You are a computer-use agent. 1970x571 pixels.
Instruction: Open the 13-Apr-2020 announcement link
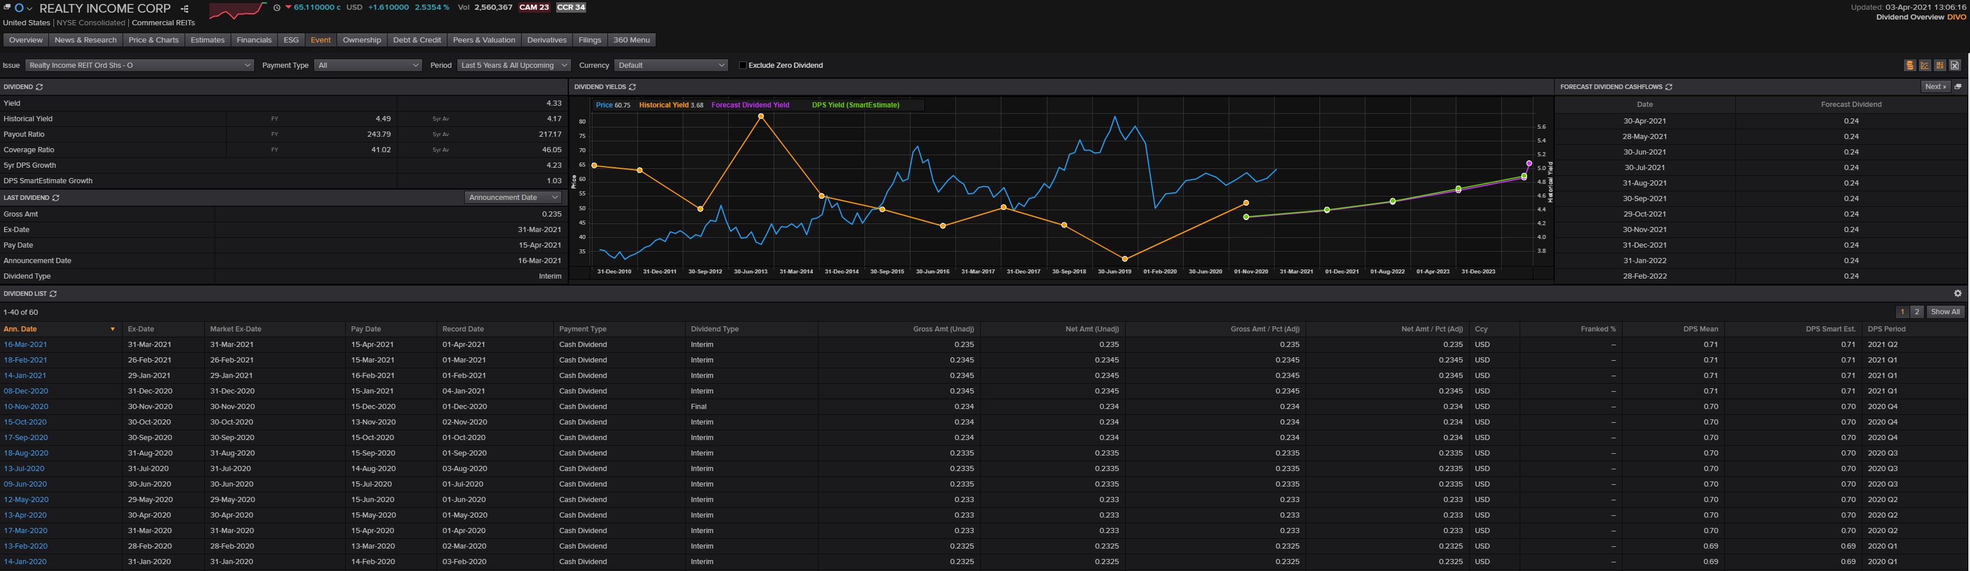click(25, 515)
